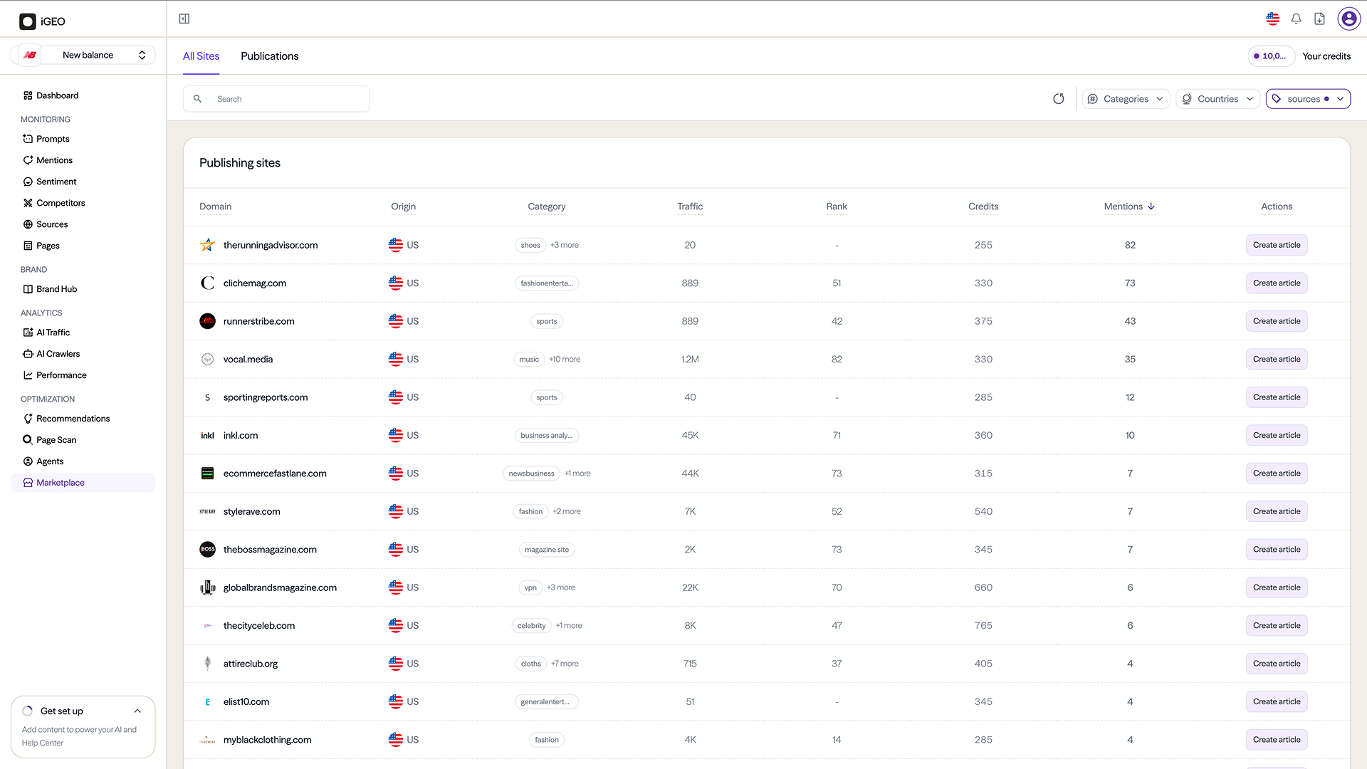Viewport: 1367px width, 769px height.
Task: Click the thebossmagazine.com BOSS favicon
Action: [207, 550]
